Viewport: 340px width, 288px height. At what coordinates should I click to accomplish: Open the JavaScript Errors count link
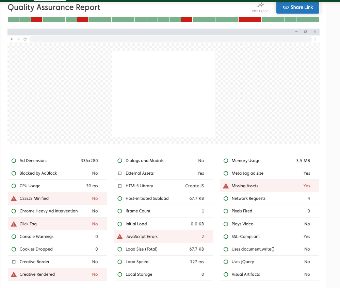pyautogui.click(x=203, y=236)
